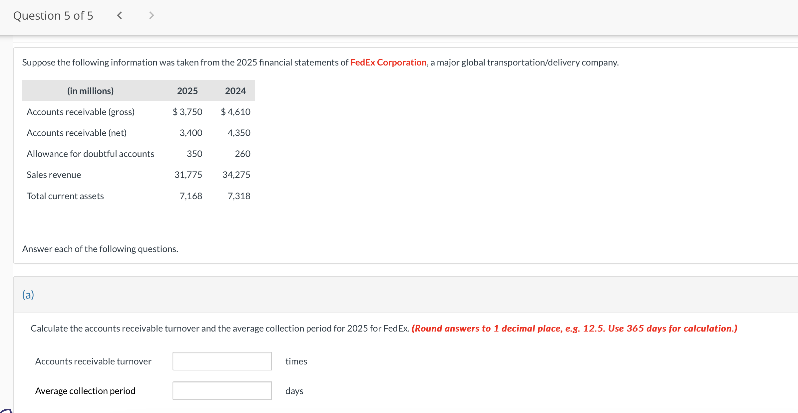
Task: Open the FedEx Corporation link
Action: tap(388, 63)
